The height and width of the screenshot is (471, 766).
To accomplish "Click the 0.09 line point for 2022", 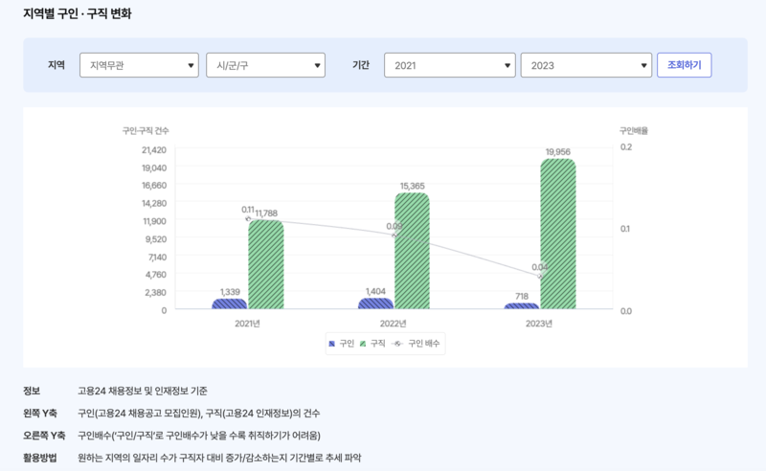I will click(394, 235).
